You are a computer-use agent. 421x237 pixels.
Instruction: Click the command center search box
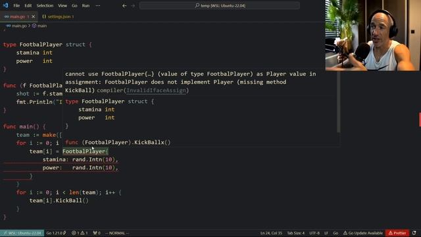point(219,5)
